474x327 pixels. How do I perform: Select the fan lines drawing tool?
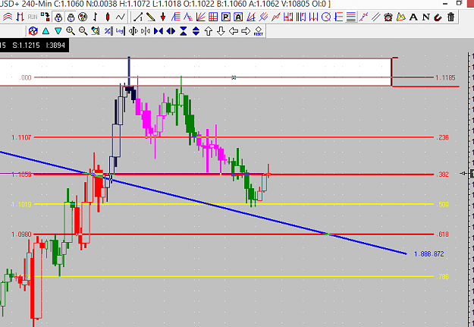(x=201, y=17)
